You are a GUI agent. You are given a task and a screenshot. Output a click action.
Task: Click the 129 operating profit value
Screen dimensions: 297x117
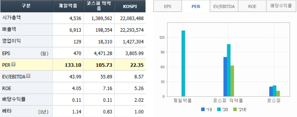(77, 42)
